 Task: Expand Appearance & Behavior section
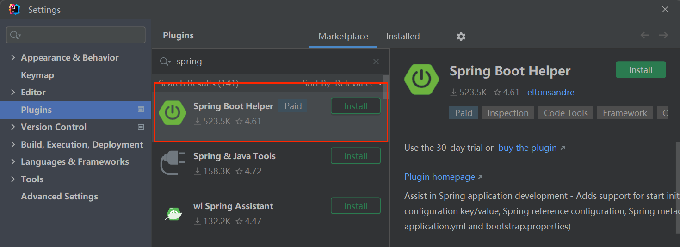tap(13, 58)
